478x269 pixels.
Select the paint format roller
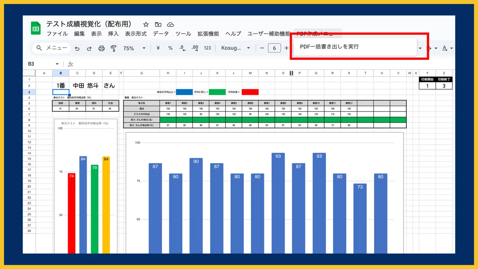[114, 48]
